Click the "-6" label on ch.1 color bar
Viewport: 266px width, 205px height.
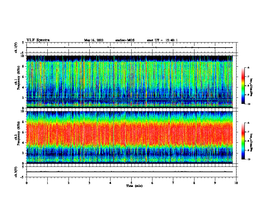(248, 67)
